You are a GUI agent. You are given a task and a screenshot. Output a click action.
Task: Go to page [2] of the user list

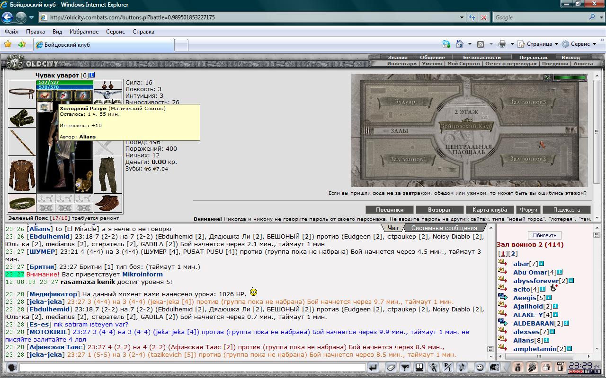(x=513, y=254)
